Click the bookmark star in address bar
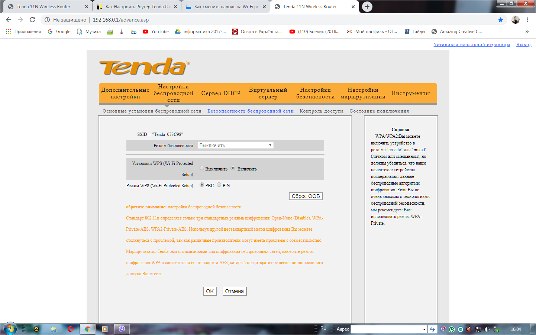 click(501, 20)
